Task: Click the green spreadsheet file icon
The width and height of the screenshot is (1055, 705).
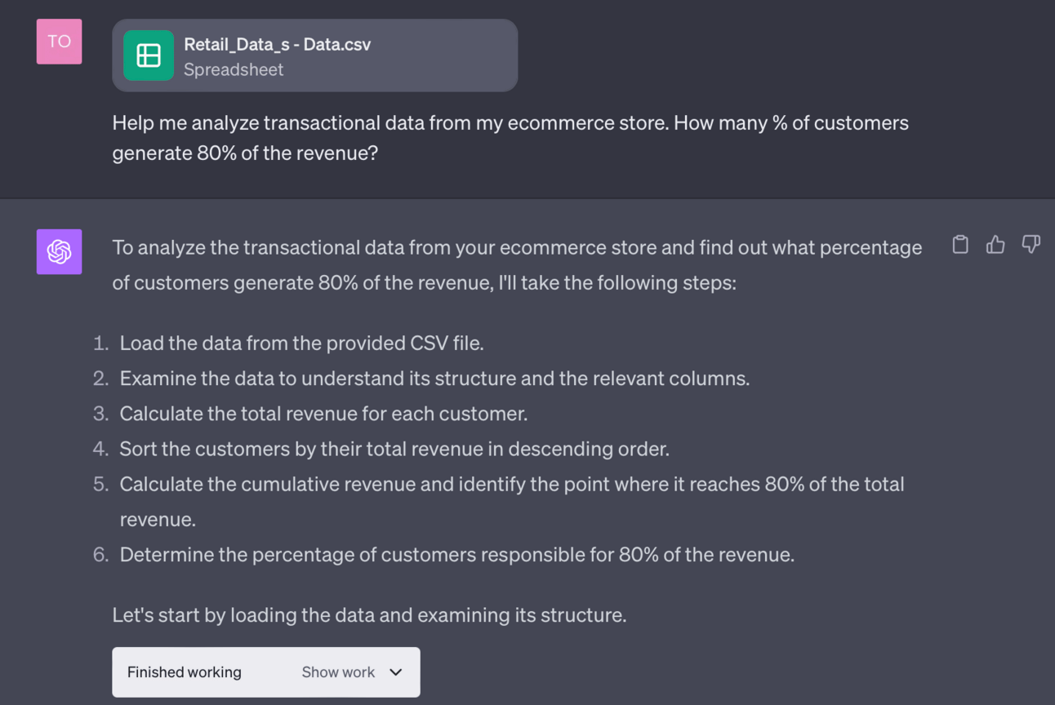Action: pos(149,55)
